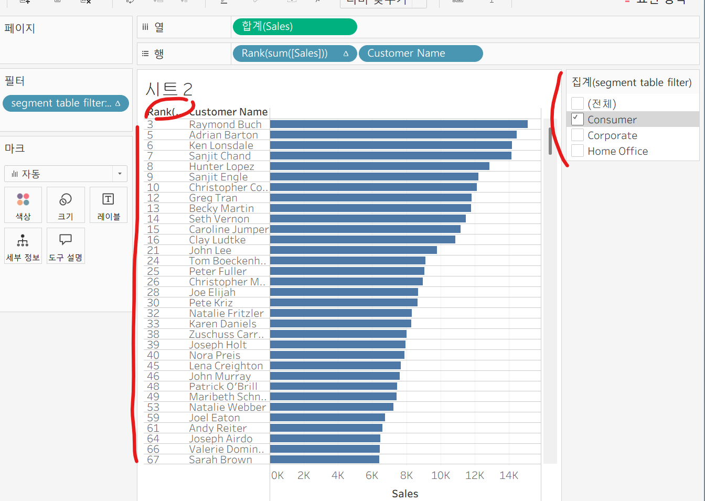
Task: Click the John Lee row label
Action: [210, 250]
